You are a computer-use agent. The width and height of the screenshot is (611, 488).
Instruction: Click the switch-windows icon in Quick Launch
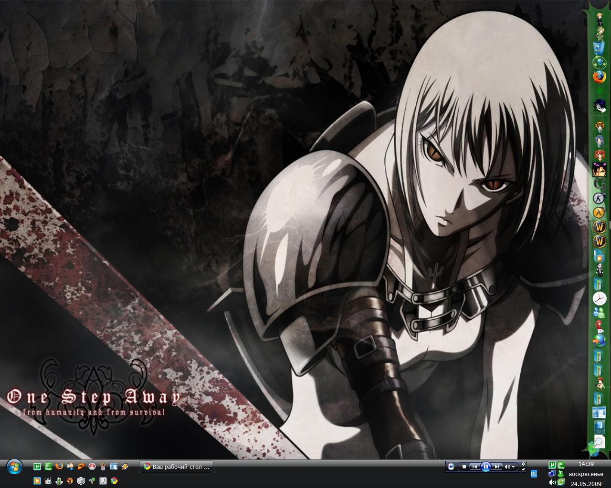point(114,467)
